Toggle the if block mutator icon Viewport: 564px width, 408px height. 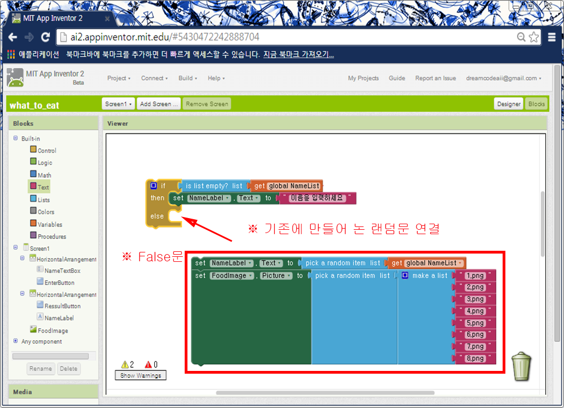click(154, 185)
